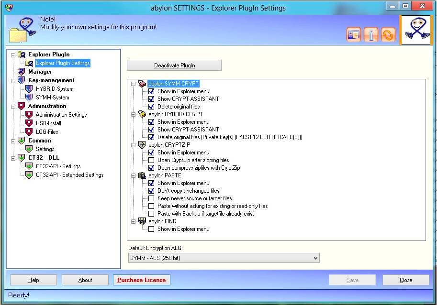437x305 pixels.
Task: Click the Manager icon in sidebar tree
Action: (21, 72)
